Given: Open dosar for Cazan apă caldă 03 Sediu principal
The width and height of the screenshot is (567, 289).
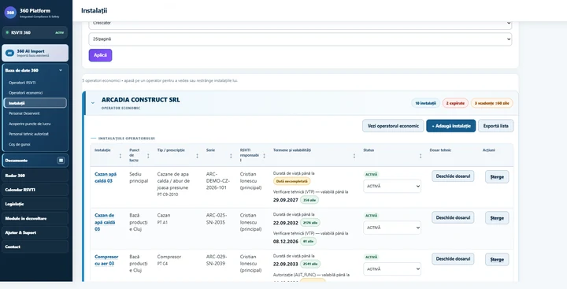Looking at the screenshot, I should [x=453, y=176].
